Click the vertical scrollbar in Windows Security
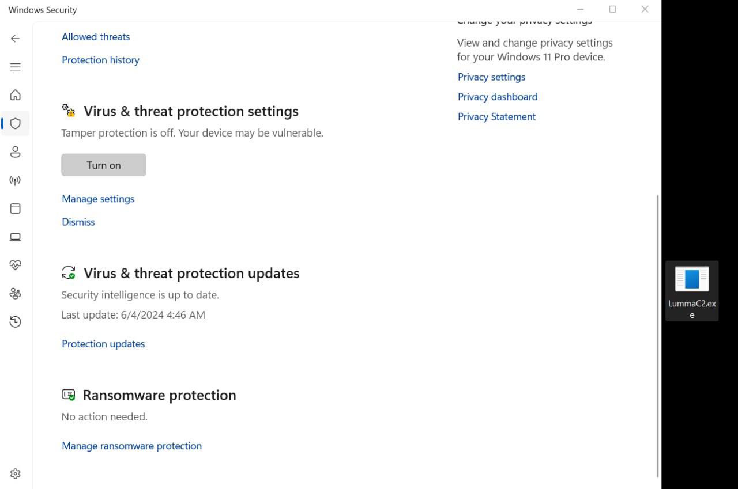This screenshot has width=738, height=489. tap(658, 336)
